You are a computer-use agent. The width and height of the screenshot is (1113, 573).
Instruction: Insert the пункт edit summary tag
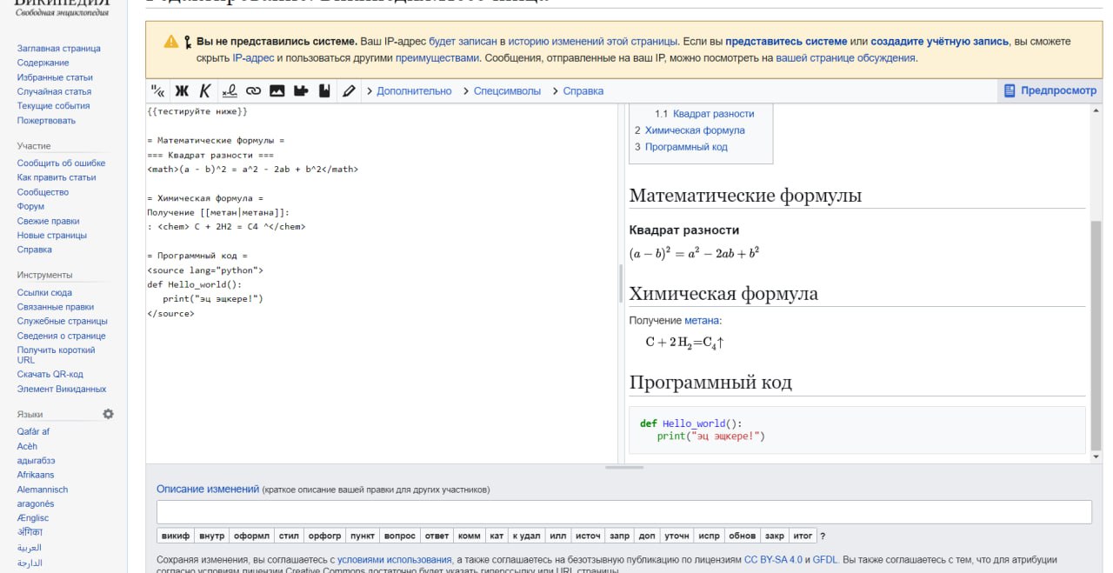click(363, 536)
